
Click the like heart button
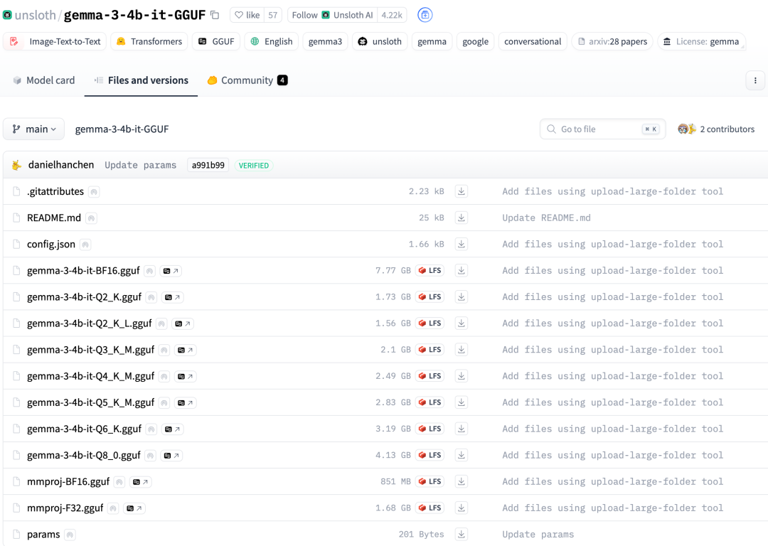pyautogui.click(x=247, y=15)
